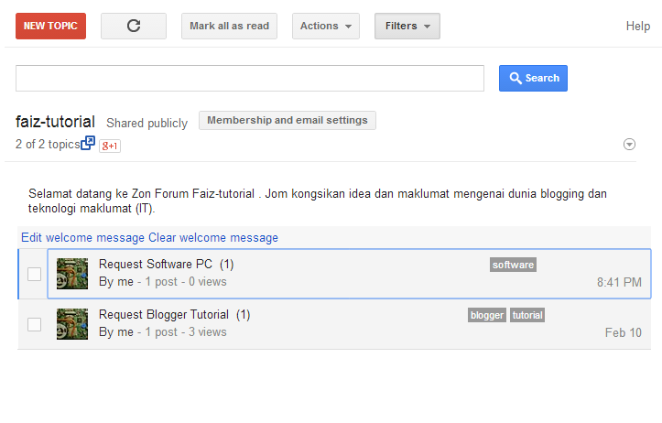The height and width of the screenshot is (423, 662).
Task: Click avatar of Request Blogger Tutorial topic
Action: [x=72, y=324]
